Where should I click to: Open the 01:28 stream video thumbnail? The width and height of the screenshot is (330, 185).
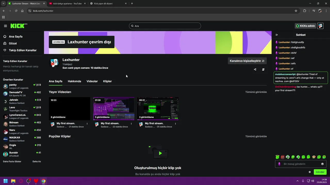tap(114, 109)
